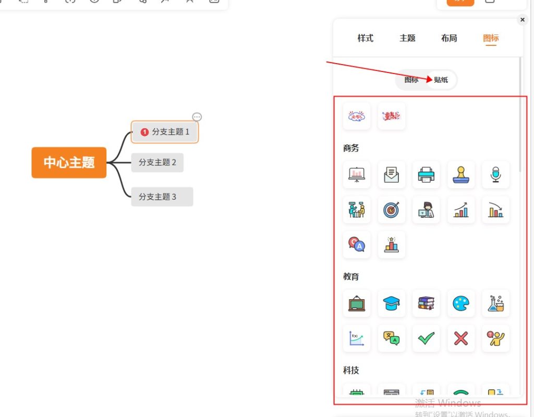Select the printer sticker
534x417 pixels.
(426, 175)
